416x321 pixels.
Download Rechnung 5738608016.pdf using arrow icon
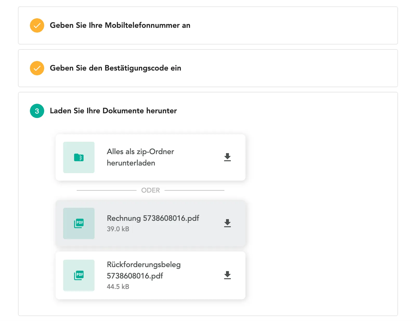227,223
